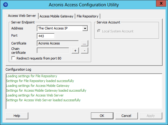This screenshot has width=168, height=125.
Task: Open the Access Mobile Gateway tab
Action: (57, 16)
